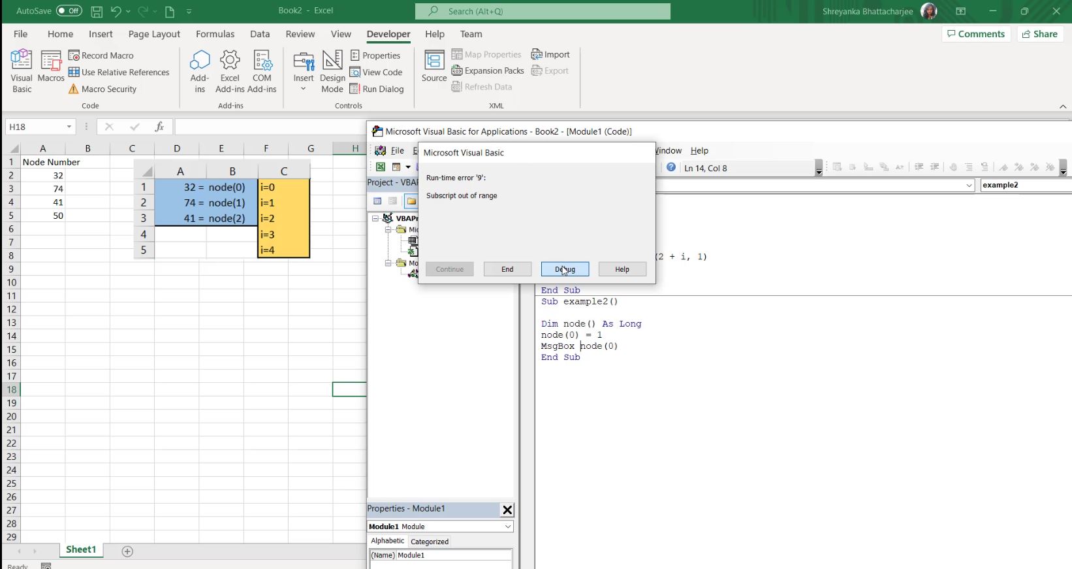Image resolution: width=1072 pixels, height=569 pixels.
Task: Toggle Use Relative References
Action: 119,72
